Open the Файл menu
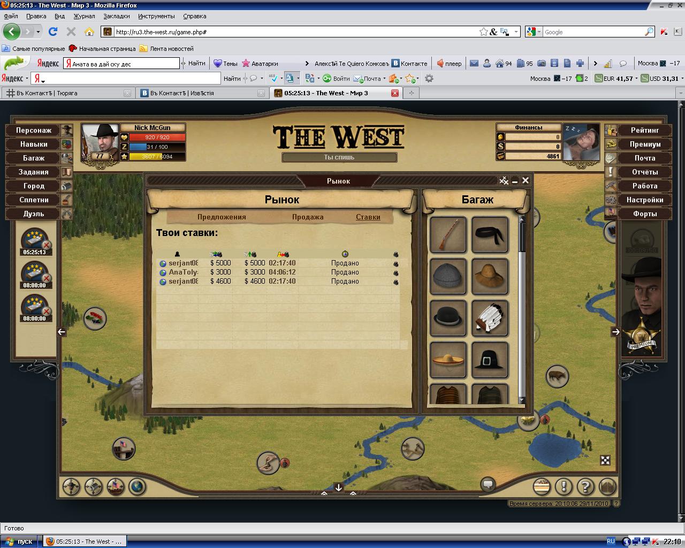Viewport: 685px width, 548px height. click(11, 16)
